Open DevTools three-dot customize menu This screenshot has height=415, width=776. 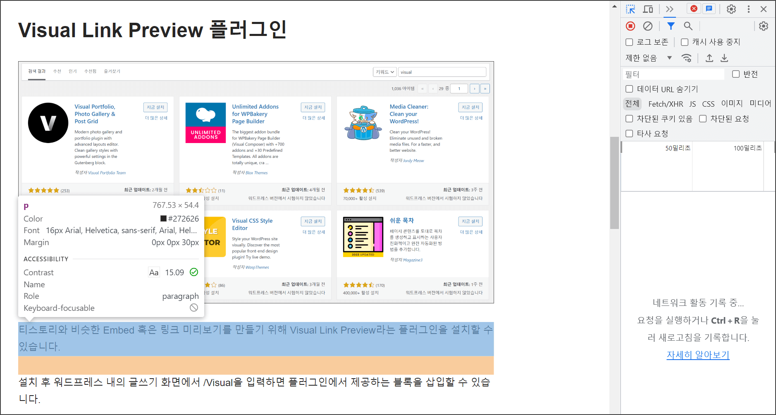tap(749, 9)
